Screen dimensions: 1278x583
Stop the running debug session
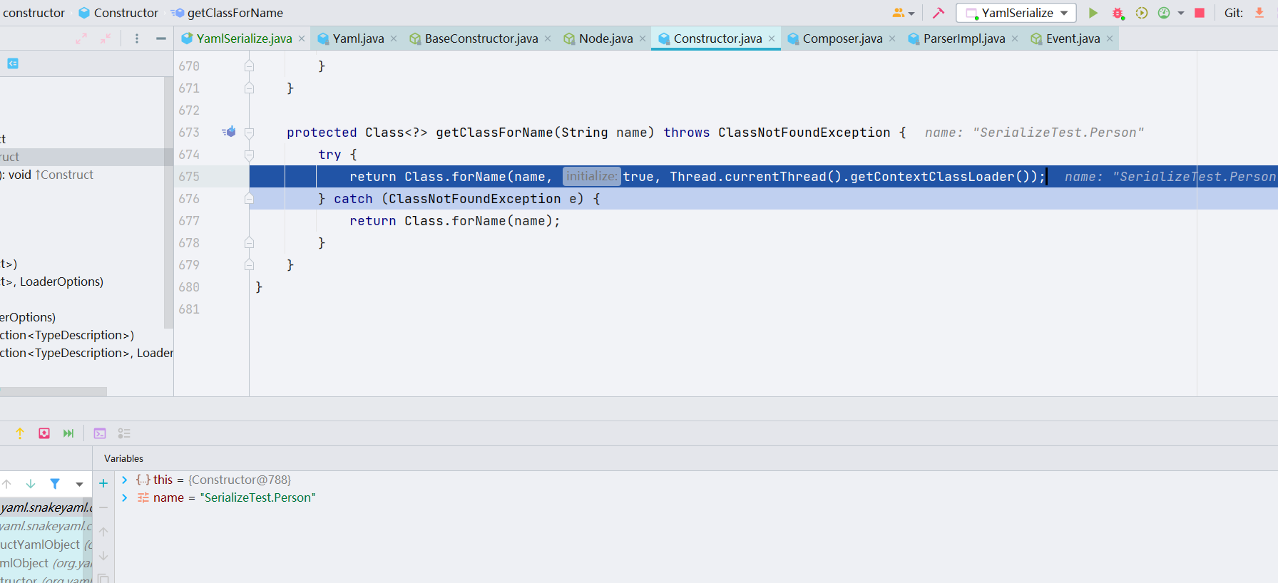coord(1200,13)
